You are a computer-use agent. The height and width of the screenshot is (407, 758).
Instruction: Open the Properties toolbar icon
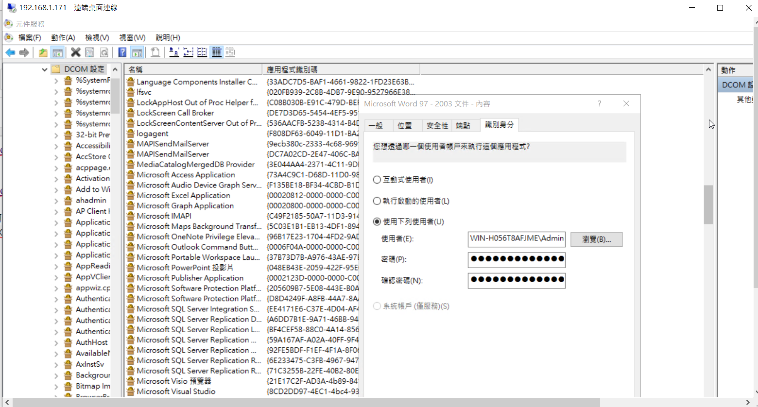[x=89, y=52]
